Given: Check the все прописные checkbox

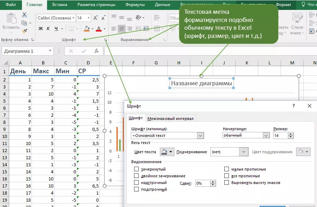Looking at the screenshot, I should (x=227, y=176).
